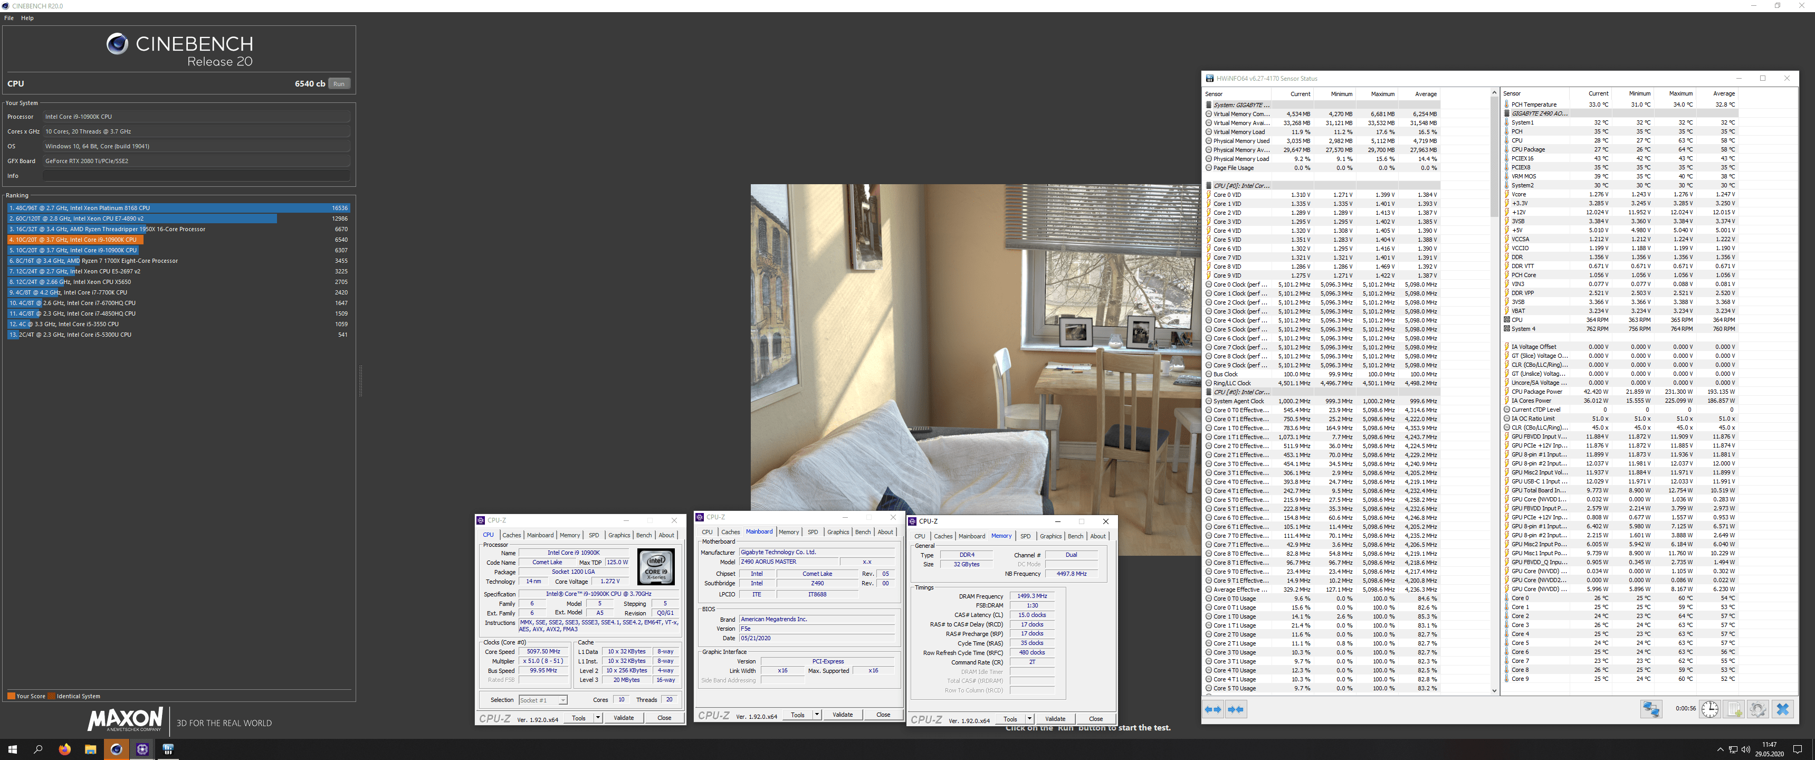Open Cinebench Help menu
Screen dimensions: 1815x760
(27, 18)
